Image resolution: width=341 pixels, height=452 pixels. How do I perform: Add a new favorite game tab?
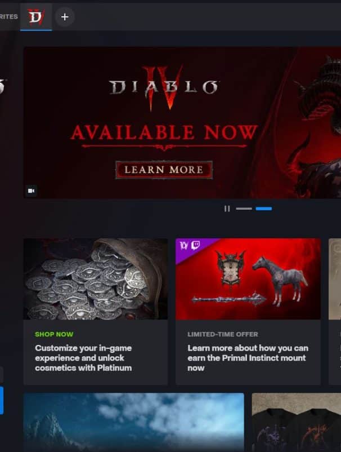(65, 17)
